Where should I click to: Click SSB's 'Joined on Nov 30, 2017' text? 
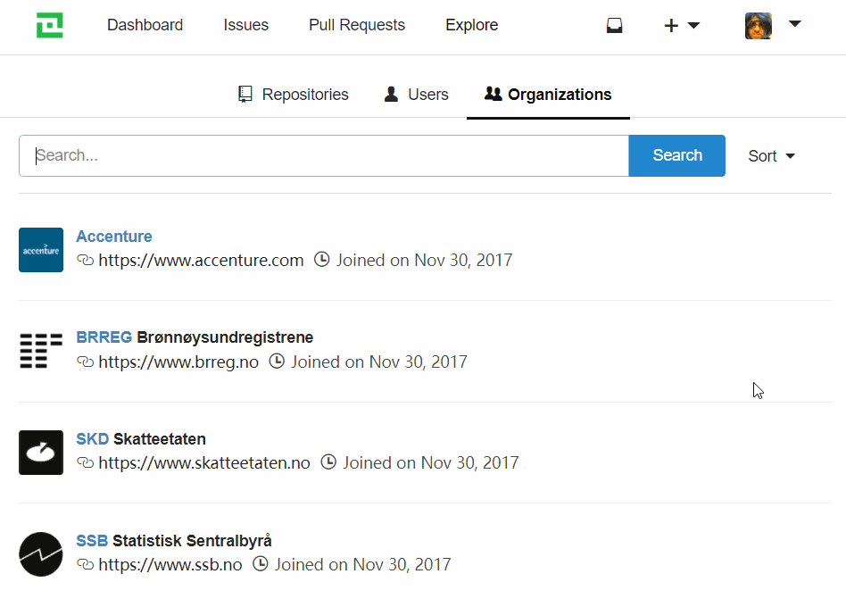pyautogui.click(x=363, y=564)
